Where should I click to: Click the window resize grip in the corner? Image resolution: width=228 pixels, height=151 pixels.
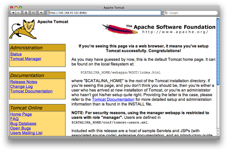[218, 138]
